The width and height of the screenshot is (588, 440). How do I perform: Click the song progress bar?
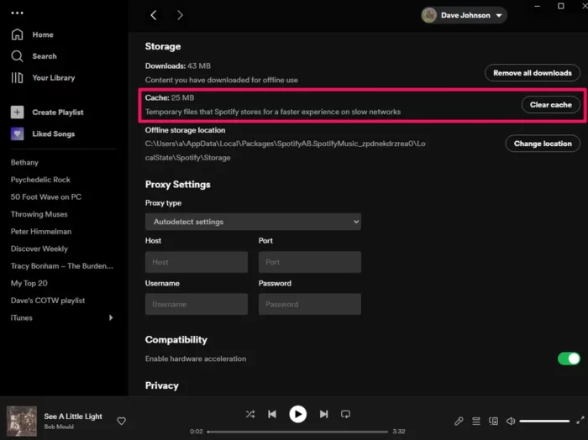click(x=297, y=432)
